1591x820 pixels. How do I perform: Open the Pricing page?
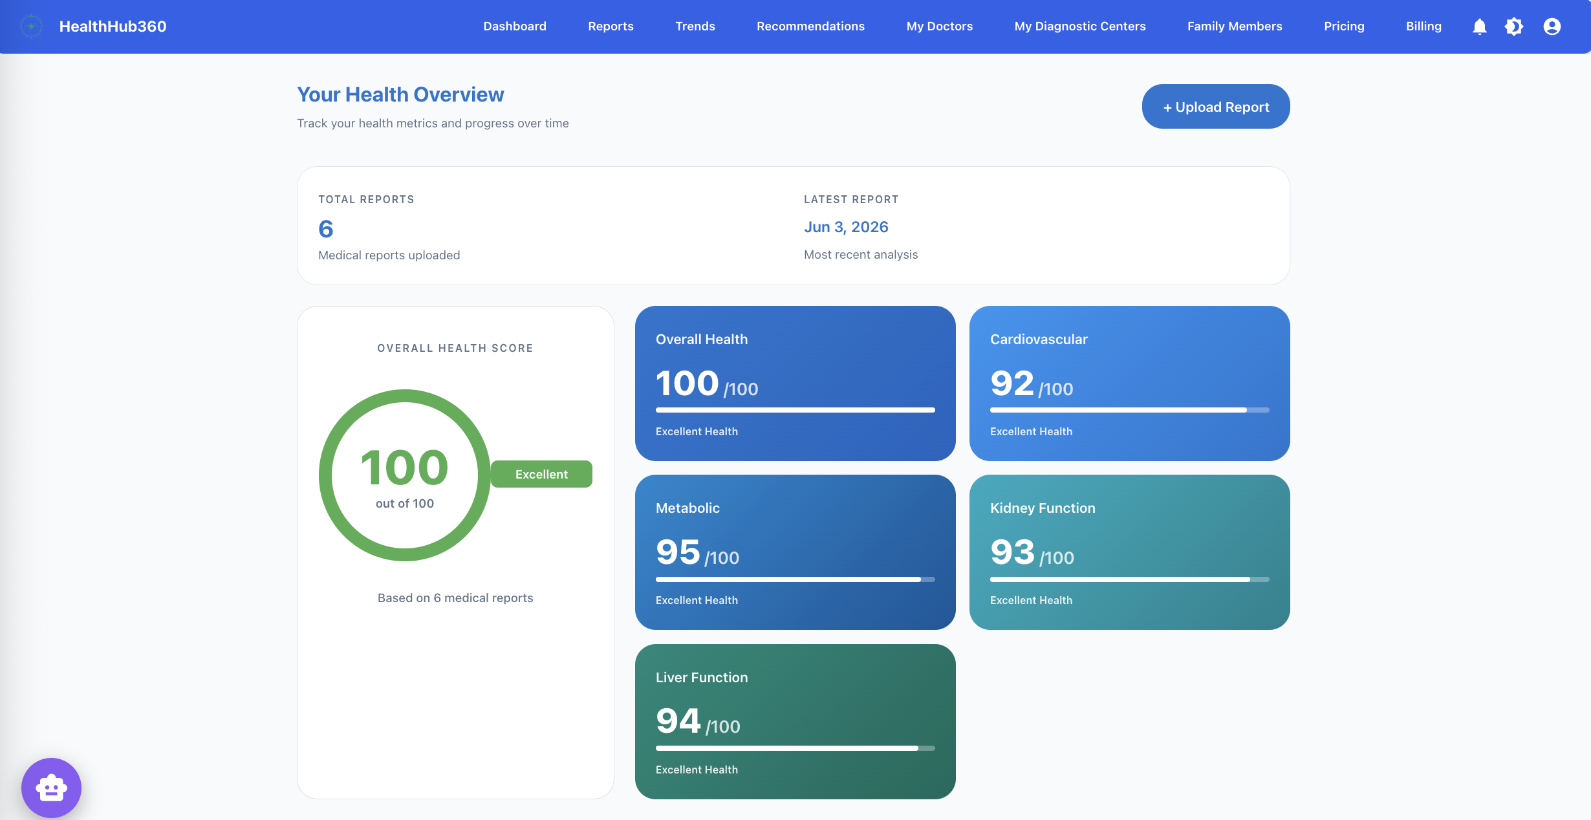(x=1344, y=27)
